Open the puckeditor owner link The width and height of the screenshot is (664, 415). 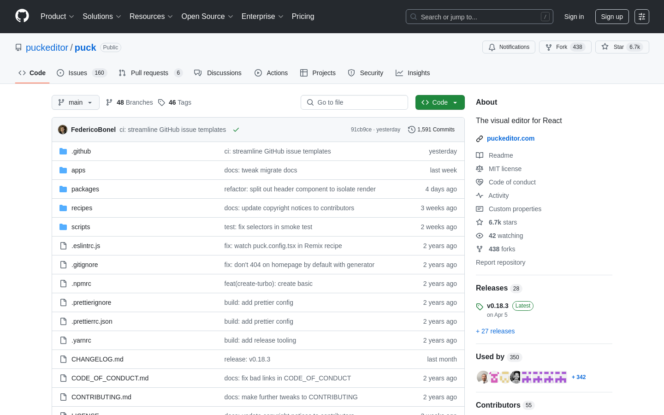click(47, 47)
